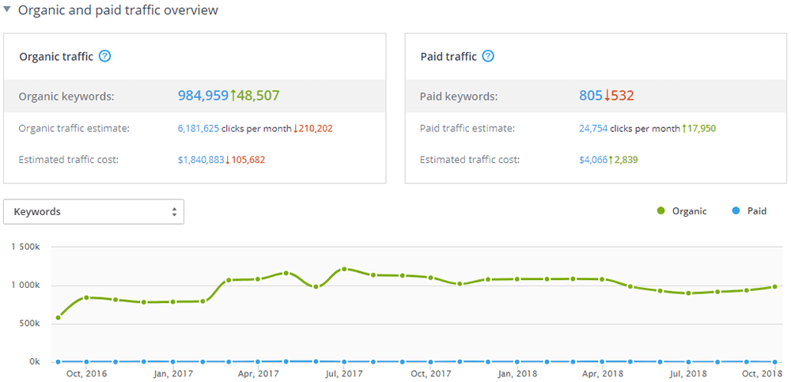Collapse the Organic and paid traffic overview section
Viewport: 791px width, 382px height.
click(7, 10)
